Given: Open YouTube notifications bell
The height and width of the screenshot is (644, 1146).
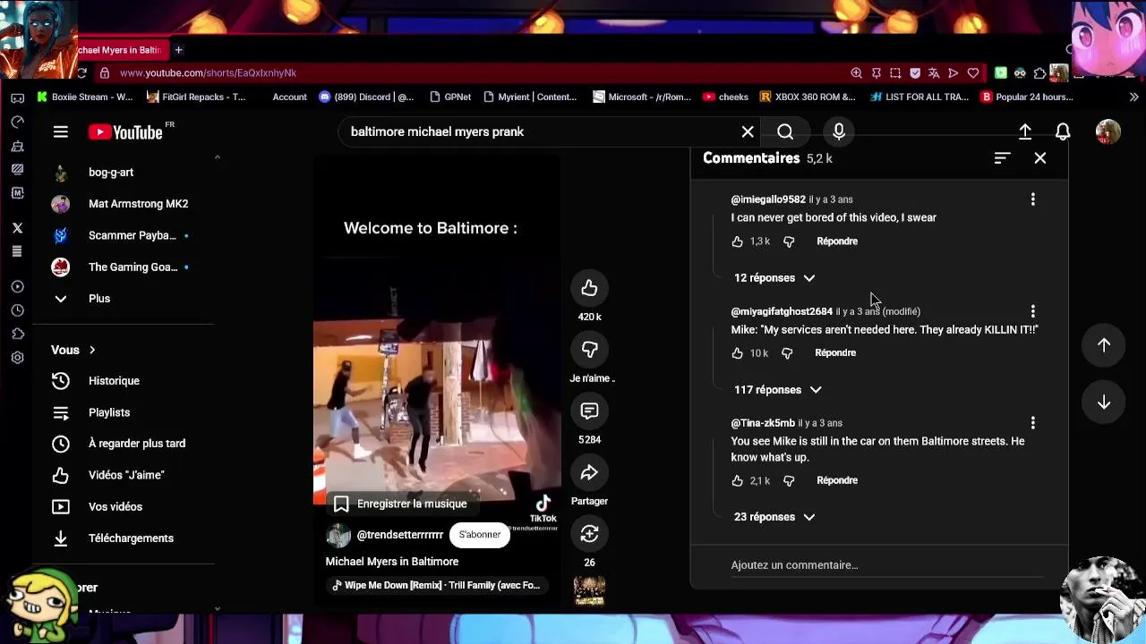Looking at the screenshot, I should click(x=1063, y=131).
